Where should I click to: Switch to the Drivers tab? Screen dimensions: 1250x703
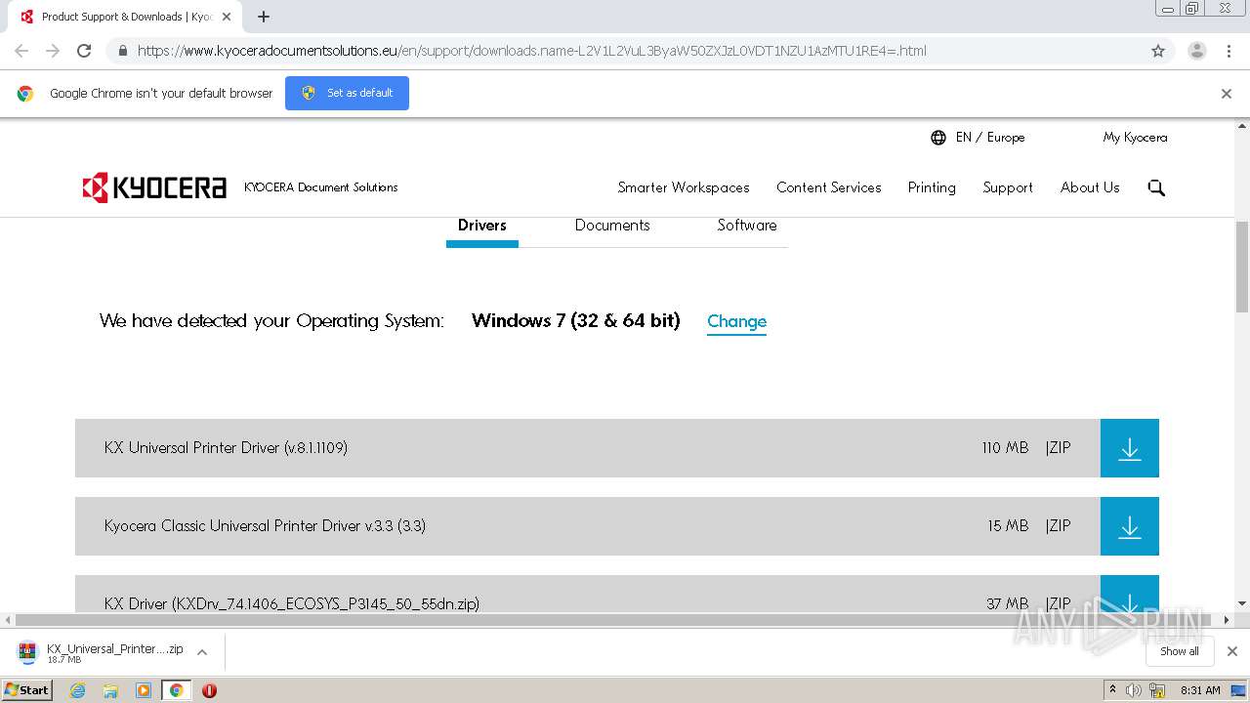click(482, 226)
